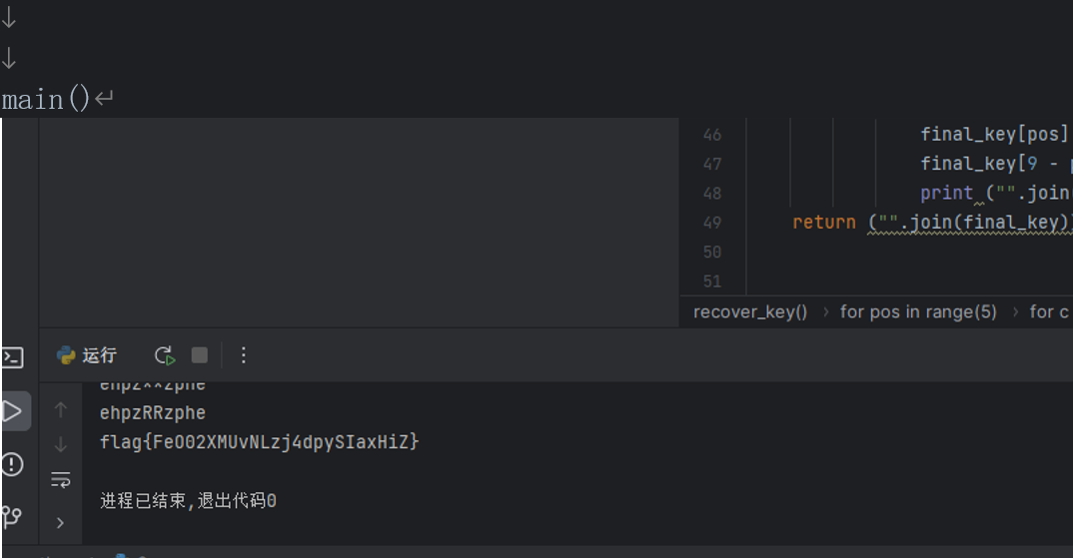Stop the running process button
Image resolution: width=1073 pixels, height=558 pixels.
tap(199, 355)
